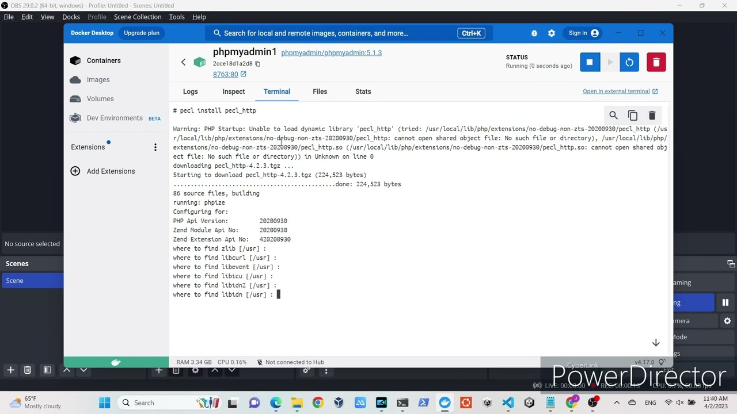
Task: Click Open in external terminal link
Action: [x=620, y=91]
